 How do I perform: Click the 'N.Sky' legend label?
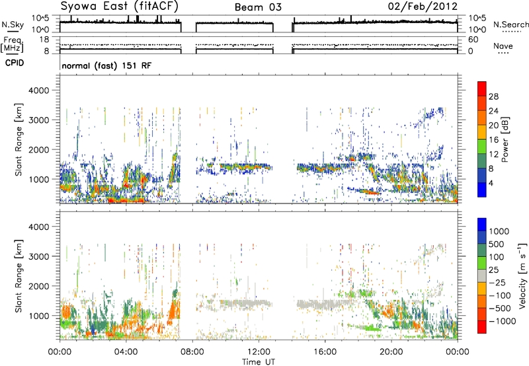13,24
